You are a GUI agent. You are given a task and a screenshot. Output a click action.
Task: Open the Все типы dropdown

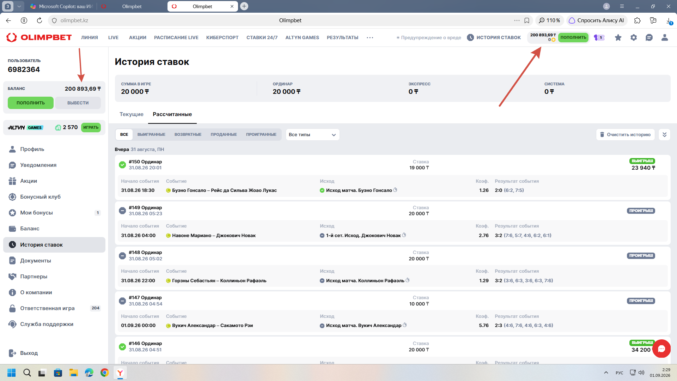312,135
